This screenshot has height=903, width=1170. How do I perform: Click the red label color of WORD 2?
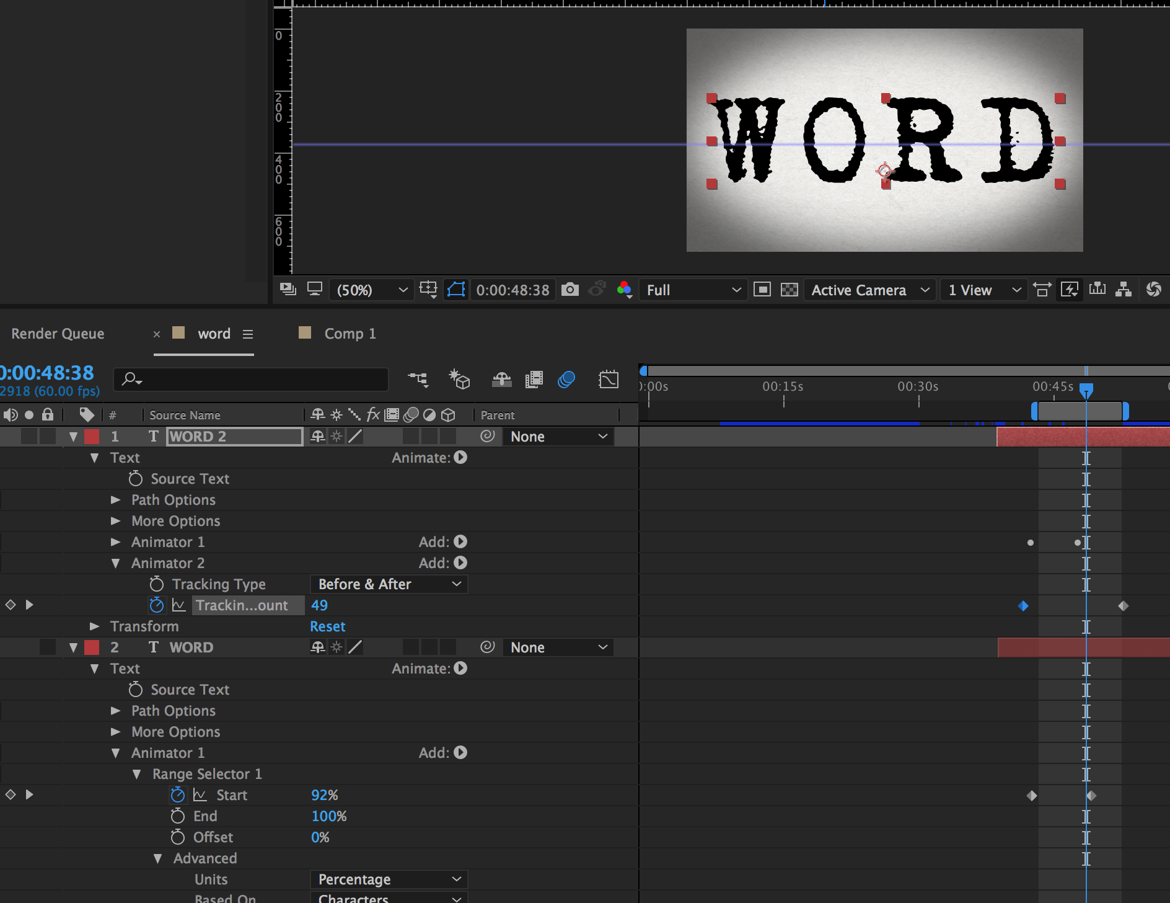92,436
